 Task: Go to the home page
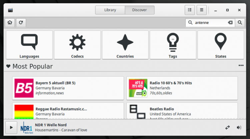[10, 23]
